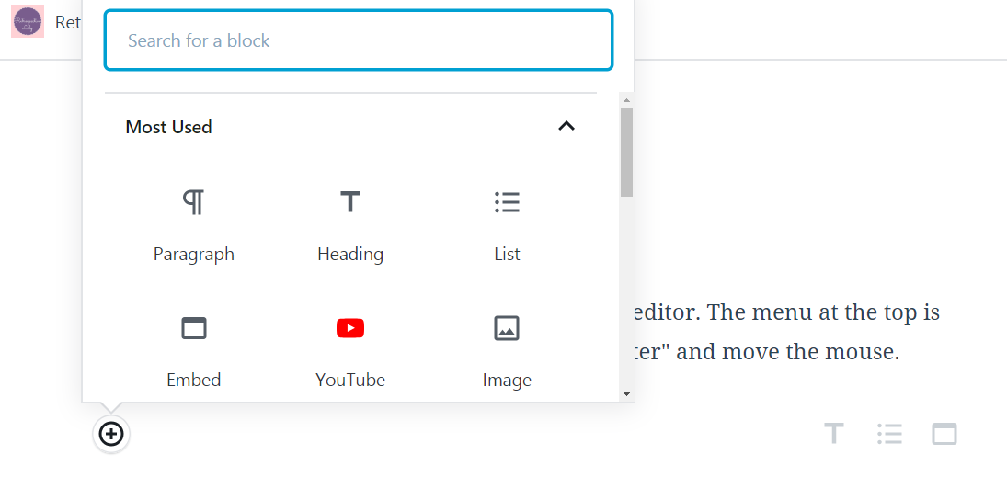The height and width of the screenshot is (500, 1007).
Task: Choose the List block in Most Used
Action: 507,226
